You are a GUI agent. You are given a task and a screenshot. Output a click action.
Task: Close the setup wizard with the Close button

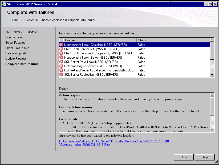[x=184, y=157]
